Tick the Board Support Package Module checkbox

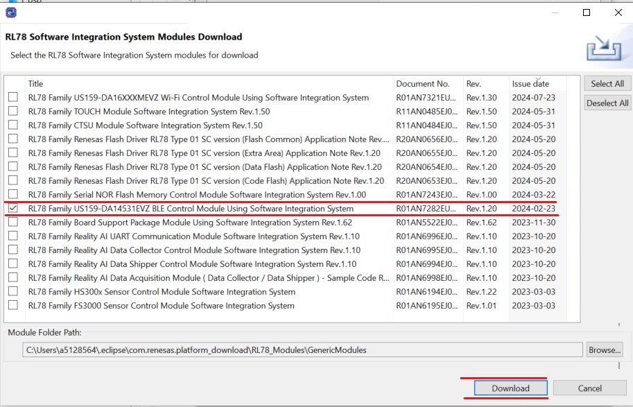pos(13,222)
